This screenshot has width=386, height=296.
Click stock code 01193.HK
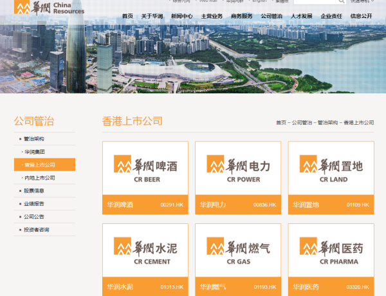tap(265, 287)
